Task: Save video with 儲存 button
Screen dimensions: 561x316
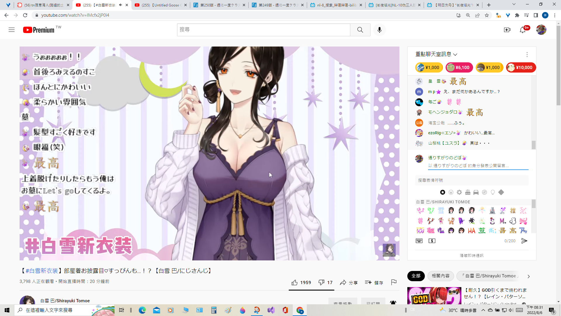Action: (x=374, y=283)
